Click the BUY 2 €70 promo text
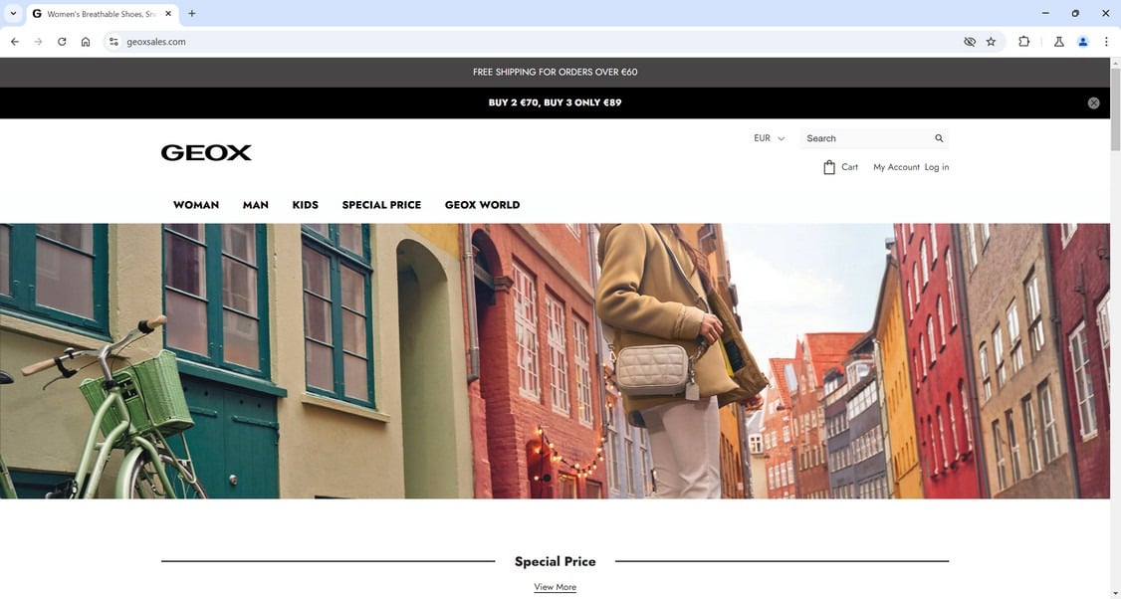The width and height of the screenshot is (1121, 599). [x=555, y=102]
